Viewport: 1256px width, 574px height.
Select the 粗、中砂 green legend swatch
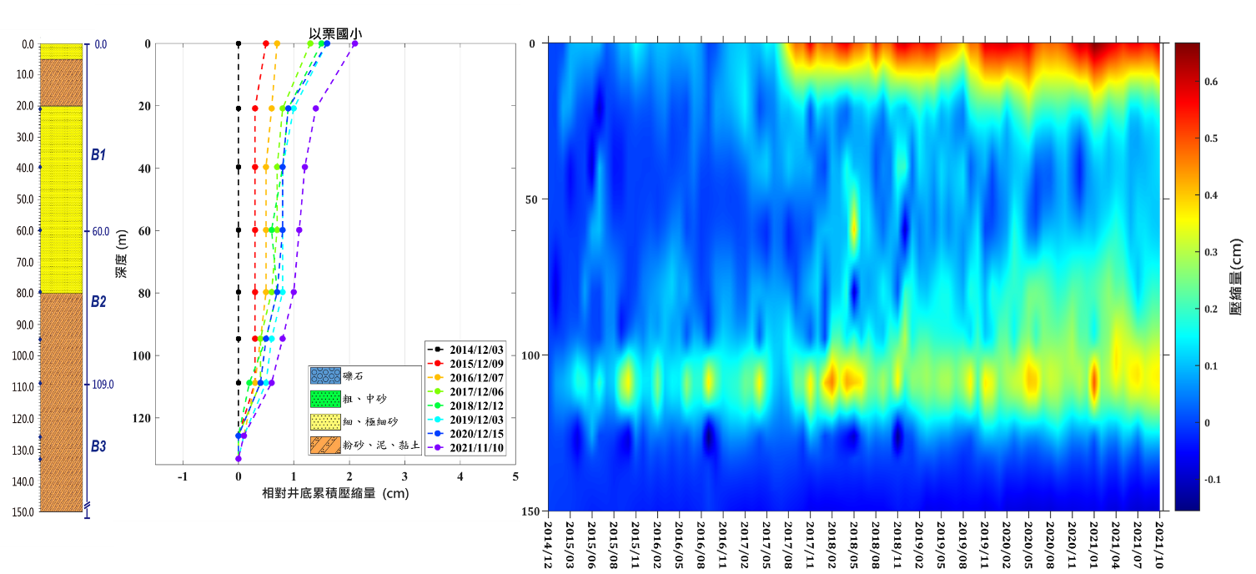[322, 399]
